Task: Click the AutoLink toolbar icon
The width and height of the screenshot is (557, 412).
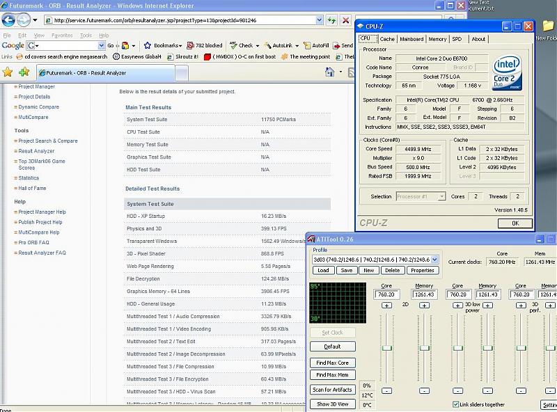Action: [267, 45]
